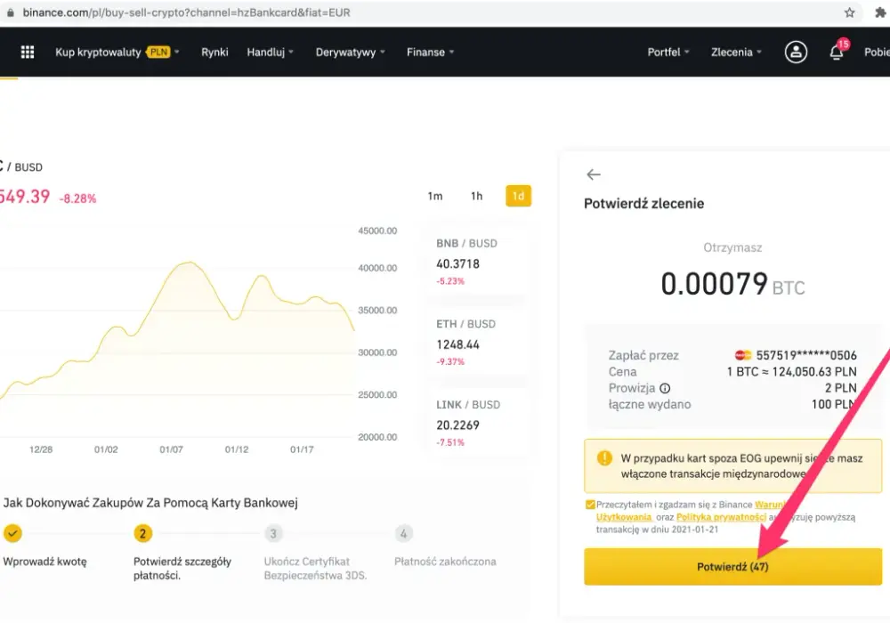890x623 pixels.
Task: Expand the Handluj menu
Action: [271, 53]
